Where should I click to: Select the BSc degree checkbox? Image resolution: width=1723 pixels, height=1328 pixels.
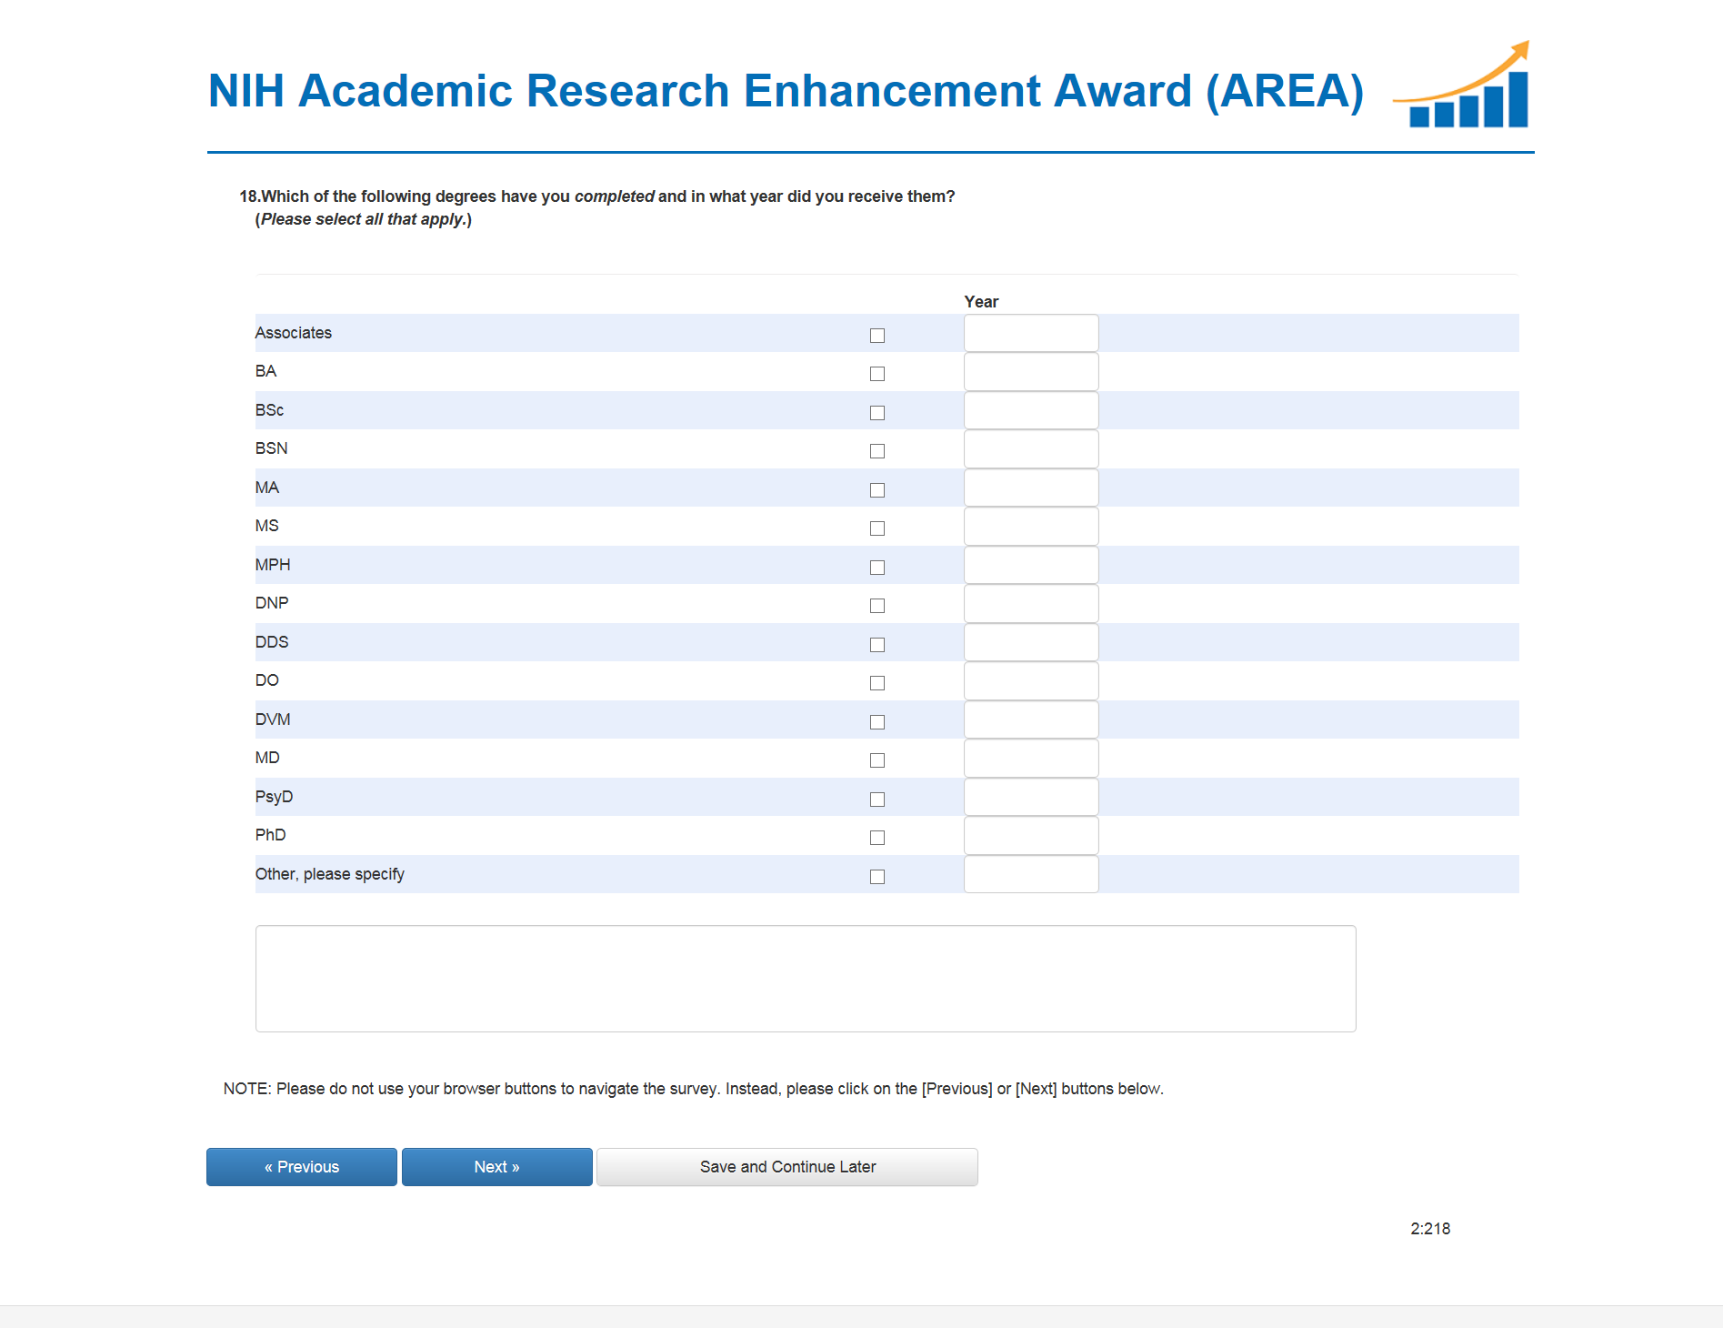pyautogui.click(x=877, y=413)
